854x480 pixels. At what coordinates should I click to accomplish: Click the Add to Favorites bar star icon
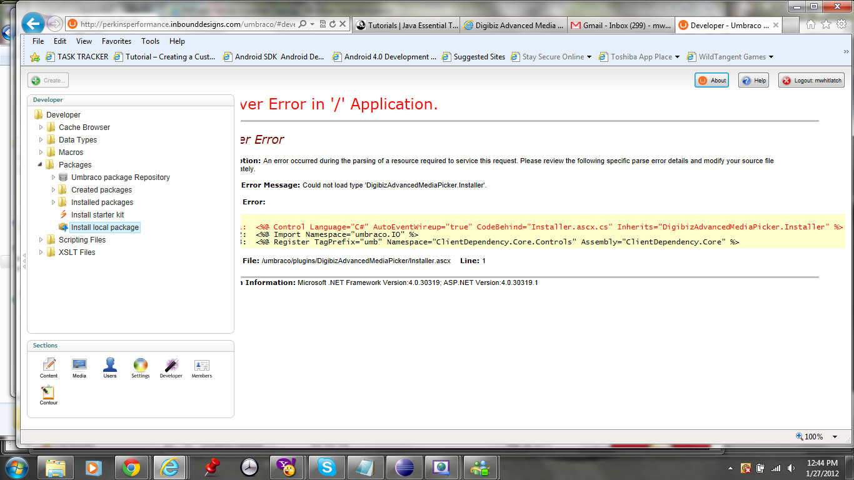[x=36, y=57]
